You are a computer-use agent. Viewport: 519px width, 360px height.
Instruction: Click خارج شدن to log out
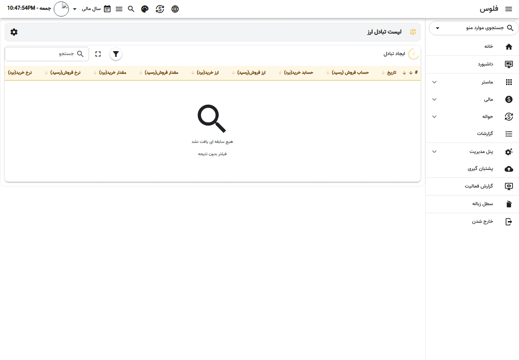click(x=472, y=221)
